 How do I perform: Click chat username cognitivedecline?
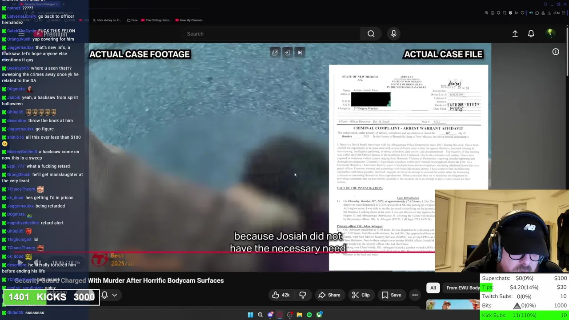23,223
